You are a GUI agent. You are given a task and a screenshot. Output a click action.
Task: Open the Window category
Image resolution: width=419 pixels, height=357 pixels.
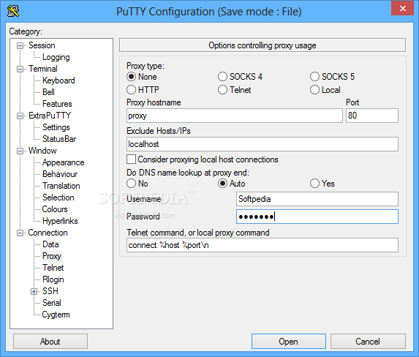42,151
